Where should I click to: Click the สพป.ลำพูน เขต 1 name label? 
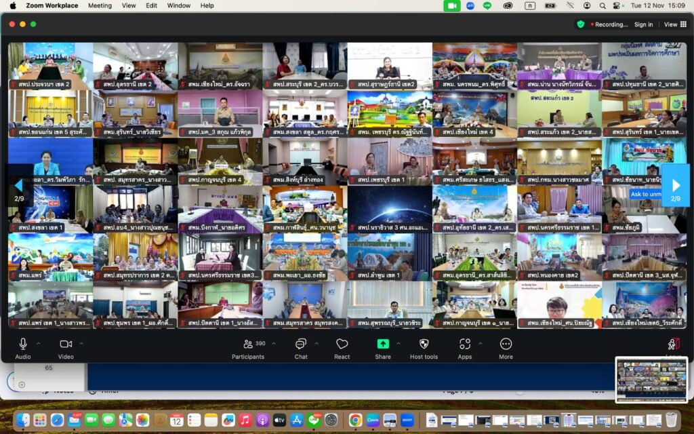coord(374,276)
